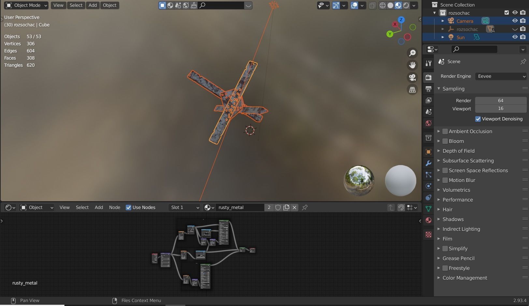The image size is (529, 306).
Task: Open the Output properties tab
Action: pos(428,89)
